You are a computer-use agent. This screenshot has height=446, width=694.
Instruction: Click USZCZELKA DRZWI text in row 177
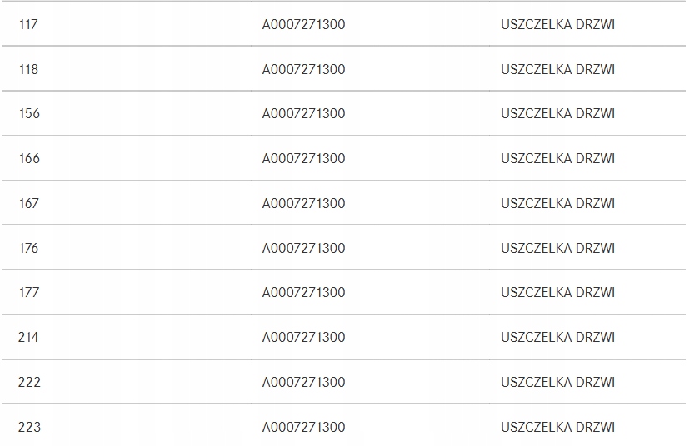click(x=557, y=293)
